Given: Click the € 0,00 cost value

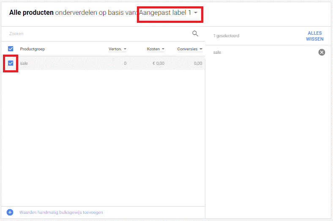Looking at the screenshot, I should [158, 64].
